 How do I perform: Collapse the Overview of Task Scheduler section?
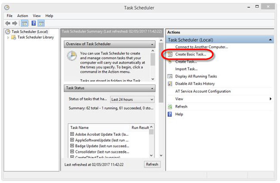152,44
